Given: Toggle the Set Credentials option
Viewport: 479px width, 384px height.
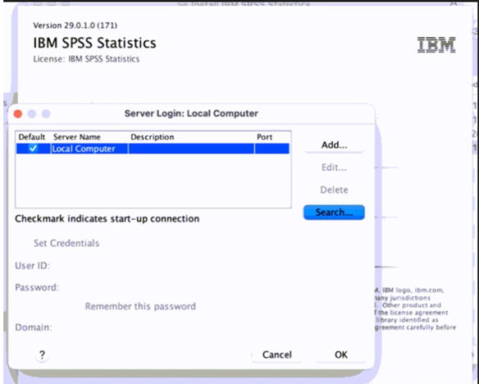Looking at the screenshot, I should [66, 243].
